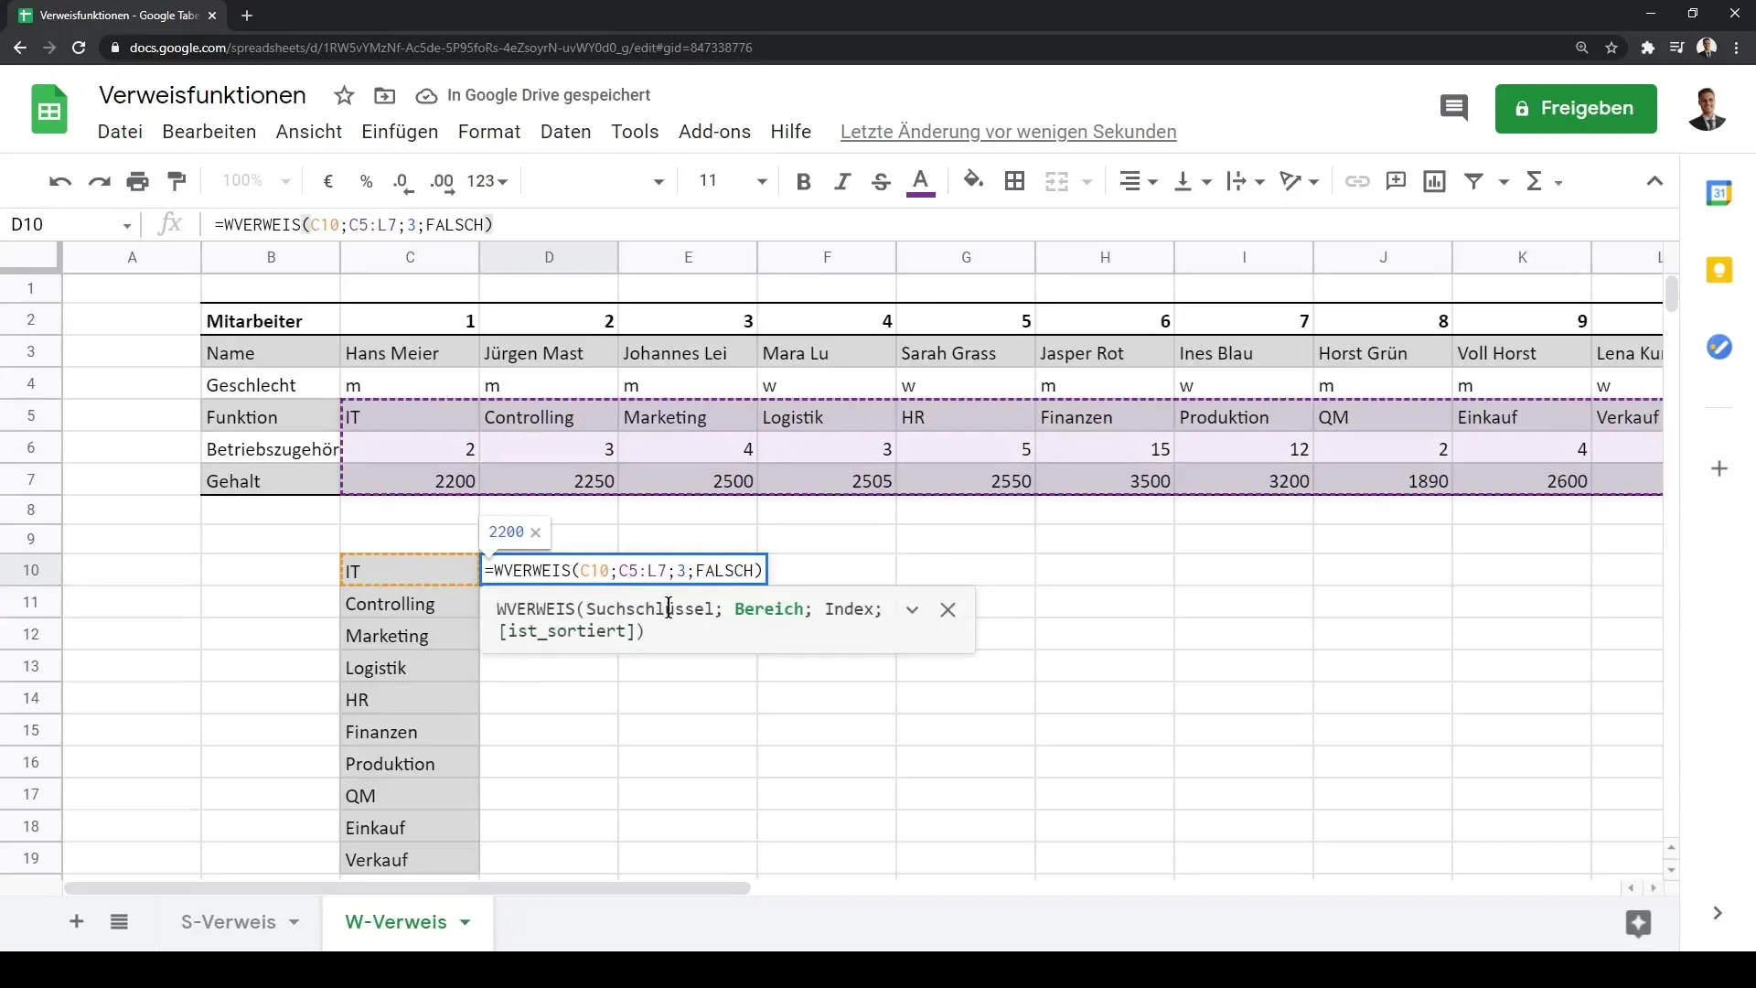Open text rotation dropdown

click(1300, 181)
